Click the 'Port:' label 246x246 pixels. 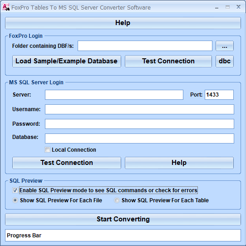pyautogui.click(x=196, y=95)
